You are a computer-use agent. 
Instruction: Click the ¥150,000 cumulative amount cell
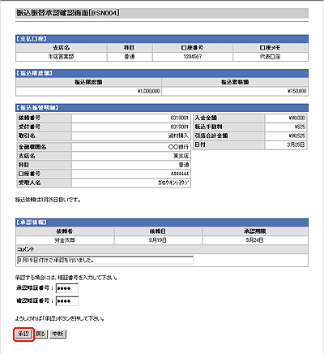click(235, 91)
